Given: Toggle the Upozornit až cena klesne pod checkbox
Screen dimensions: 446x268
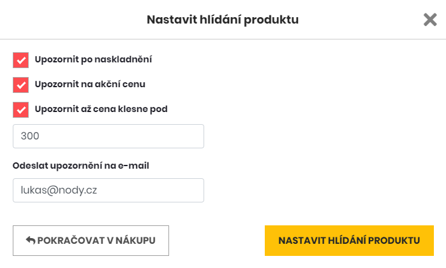Looking at the screenshot, I should pyautogui.click(x=21, y=109).
